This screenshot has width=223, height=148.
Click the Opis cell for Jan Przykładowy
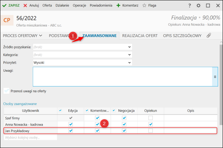(x=191, y=131)
